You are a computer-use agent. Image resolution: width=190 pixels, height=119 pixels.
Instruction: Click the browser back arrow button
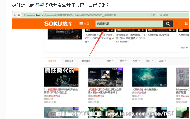(x=15, y=15)
